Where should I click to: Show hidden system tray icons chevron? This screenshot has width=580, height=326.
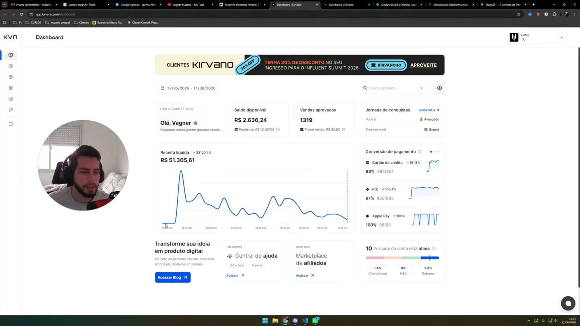(529, 321)
